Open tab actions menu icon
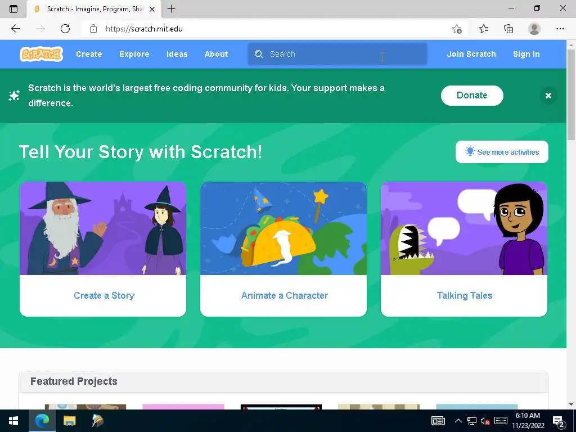Viewport: 576px width, 432px height. pos(13,9)
